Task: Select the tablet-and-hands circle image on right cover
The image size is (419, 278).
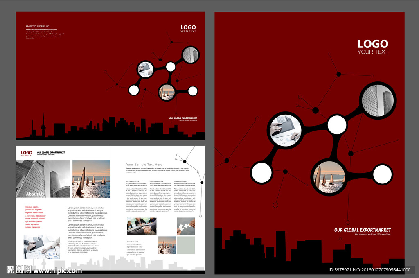Action: tap(285, 131)
